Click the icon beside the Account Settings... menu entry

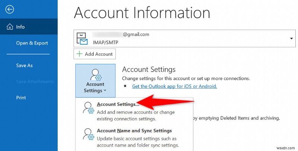89,108
